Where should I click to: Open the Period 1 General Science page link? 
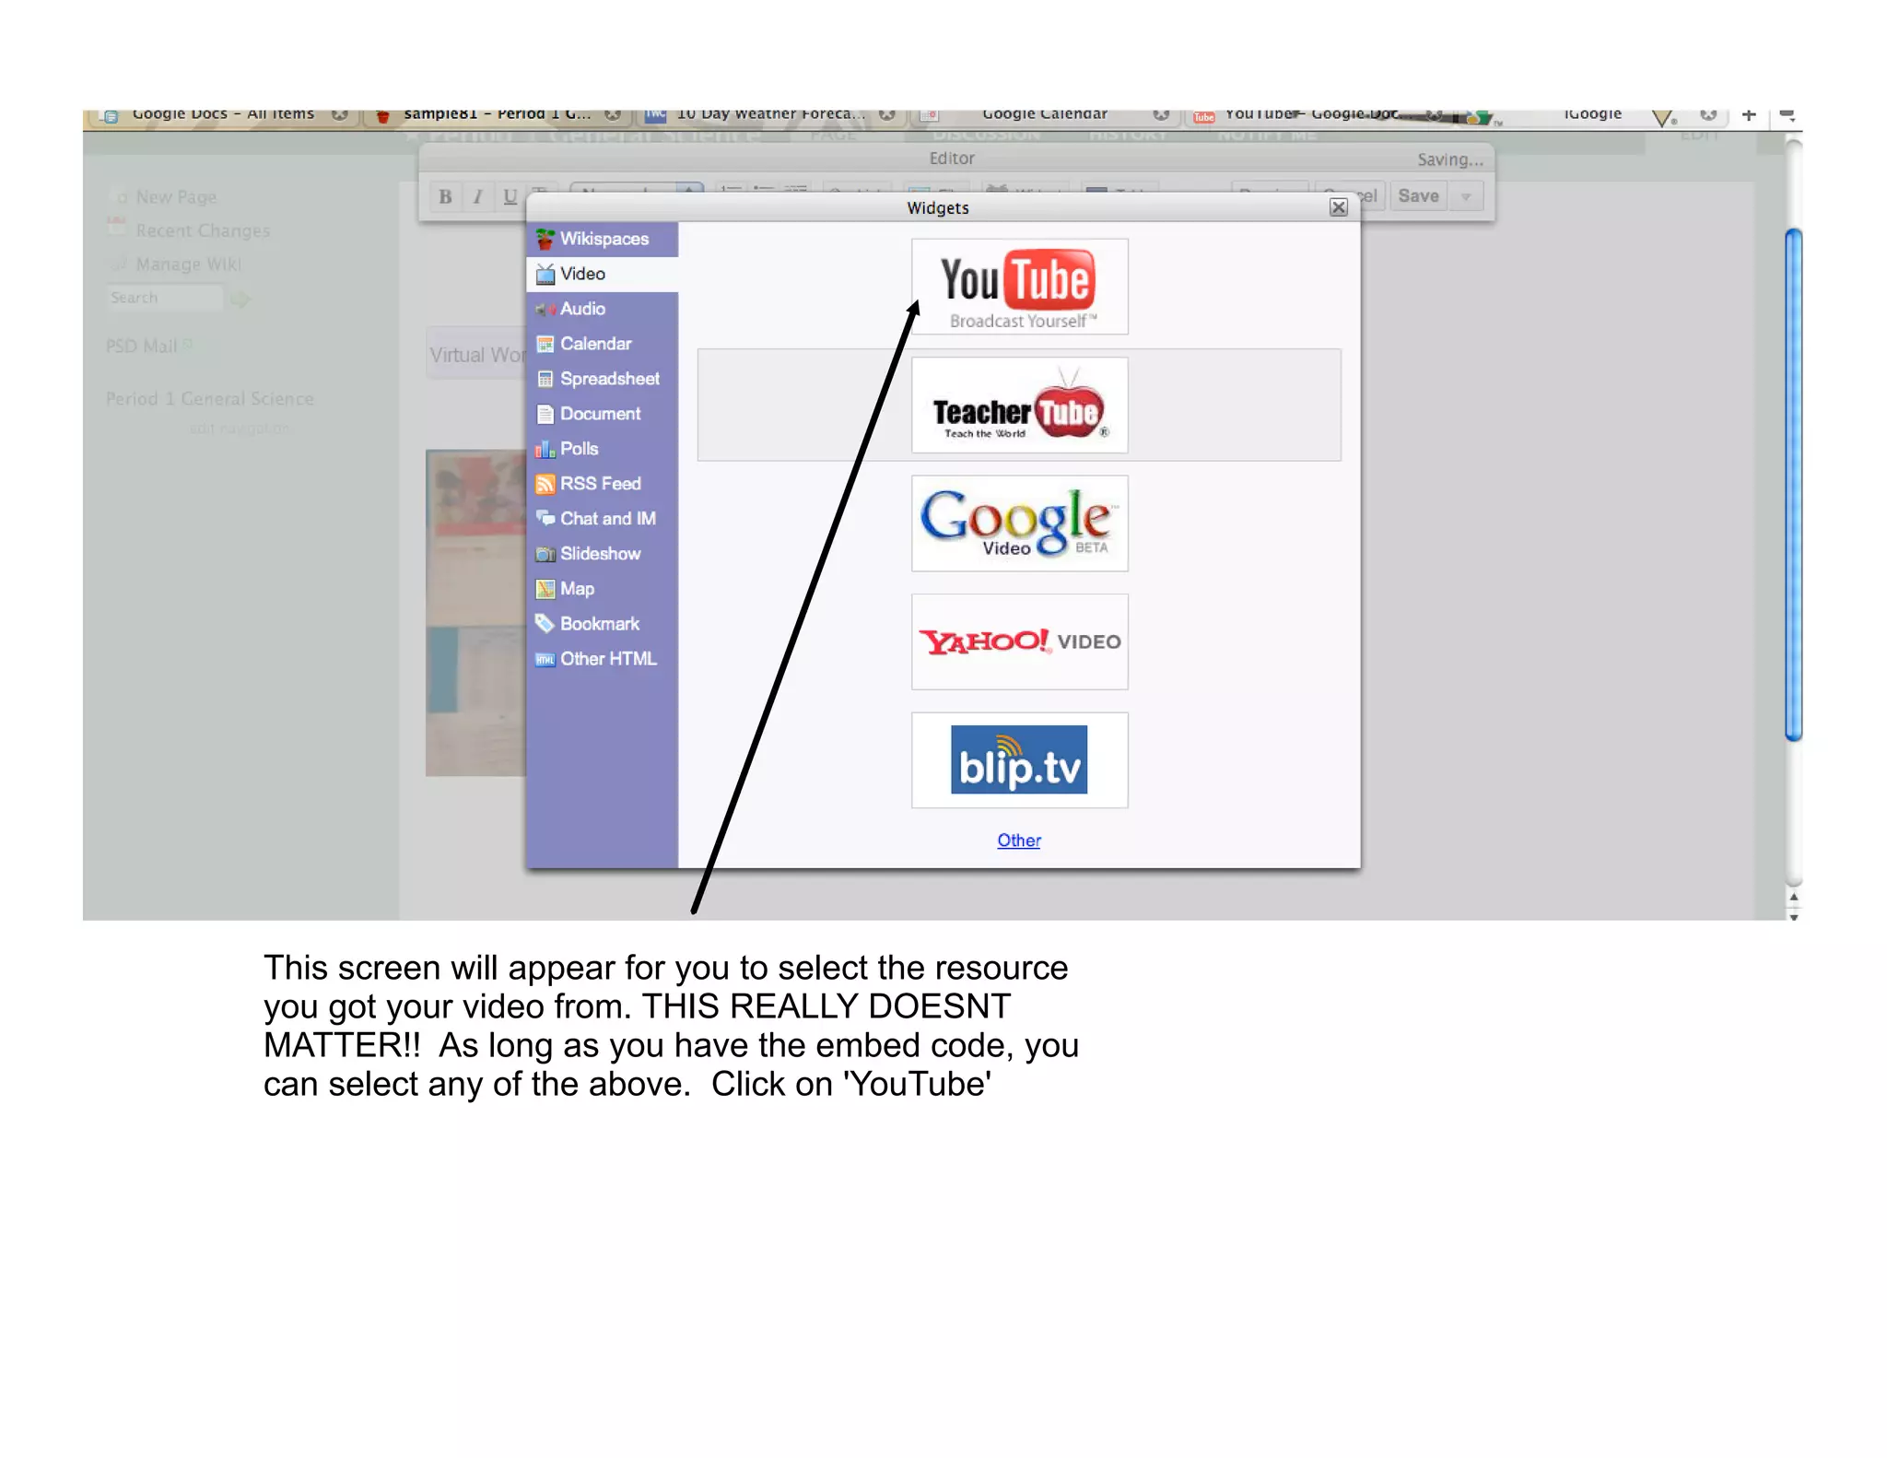click(210, 399)
